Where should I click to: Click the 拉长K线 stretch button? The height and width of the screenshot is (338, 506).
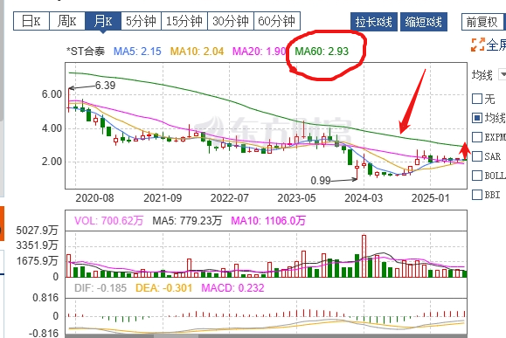pos(374,22)
